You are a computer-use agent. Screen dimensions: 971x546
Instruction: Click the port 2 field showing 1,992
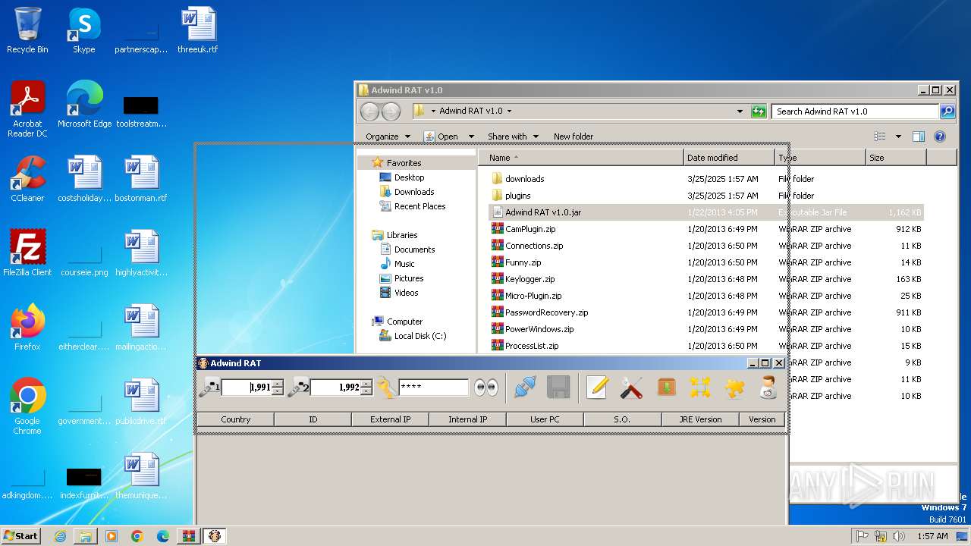coord(335,388)
